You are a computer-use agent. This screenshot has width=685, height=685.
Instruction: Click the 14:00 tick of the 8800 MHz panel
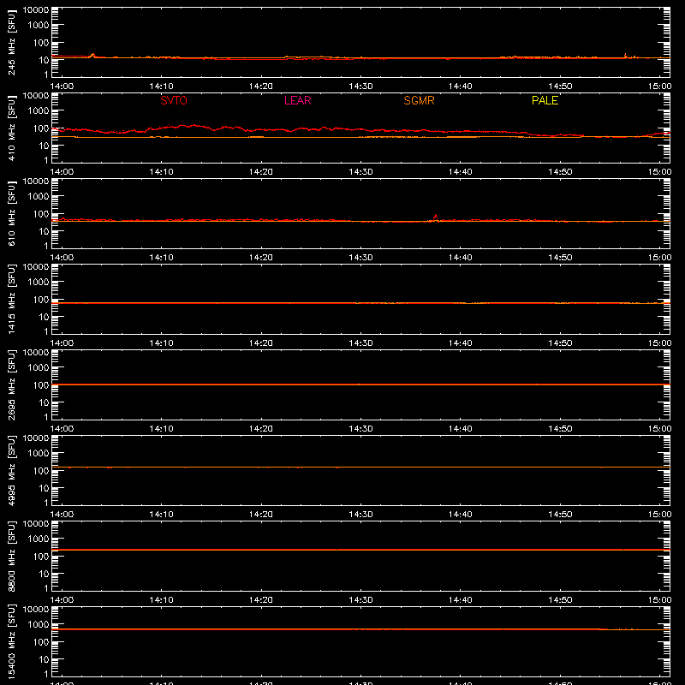tap(62, 600)
